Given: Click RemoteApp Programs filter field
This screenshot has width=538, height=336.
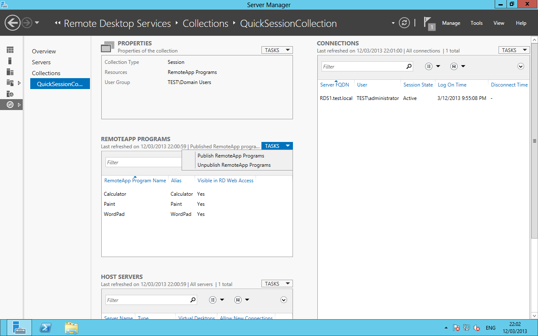Looking at the screenshot, I should coord(144,162).
